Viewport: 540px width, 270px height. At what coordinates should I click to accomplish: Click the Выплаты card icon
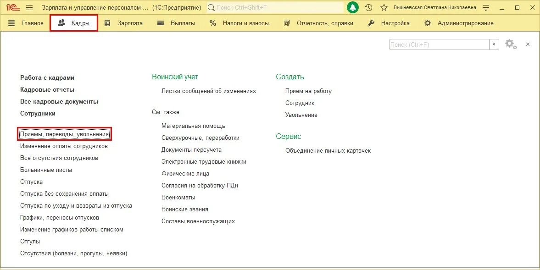coord(161,23)
